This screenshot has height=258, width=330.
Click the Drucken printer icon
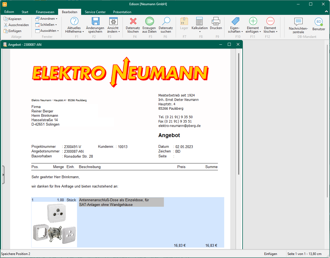tap(216, 21)
